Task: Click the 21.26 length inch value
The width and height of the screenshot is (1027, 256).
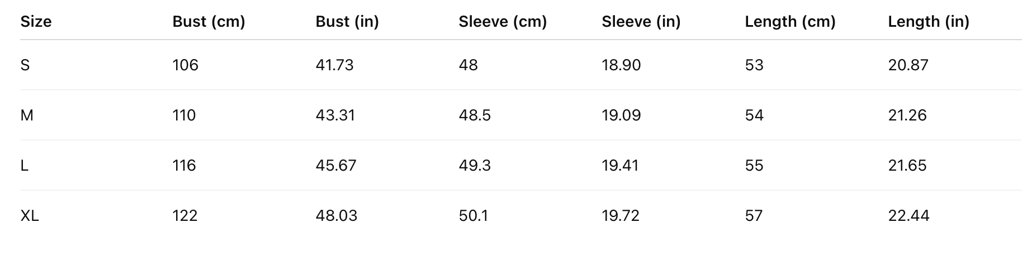Action: click(907, 115)
